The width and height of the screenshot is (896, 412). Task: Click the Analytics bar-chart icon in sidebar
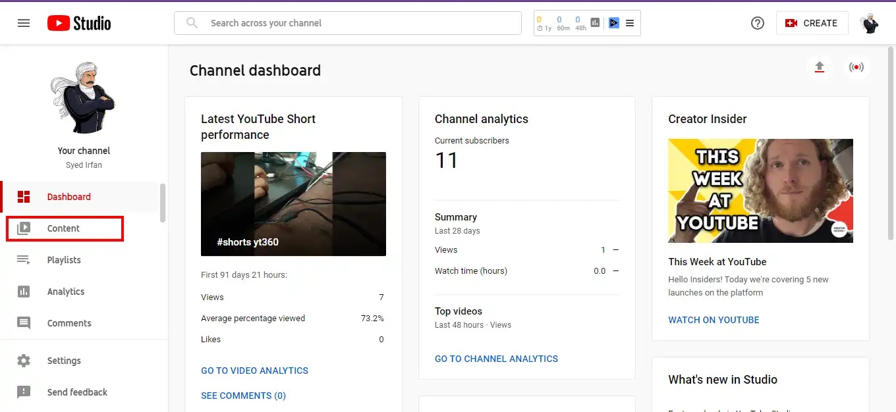(24, 292)
